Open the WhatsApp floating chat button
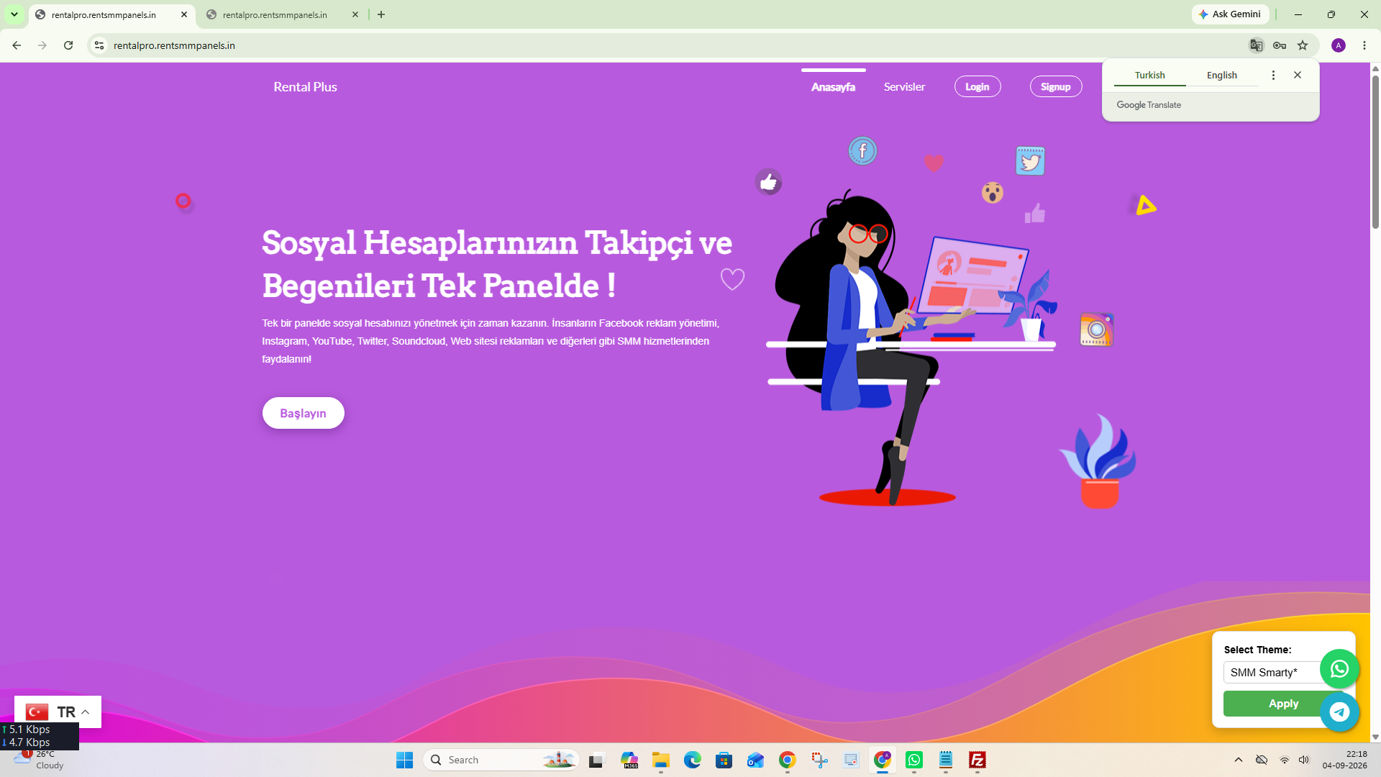The image size is (1381, 777). (x=1339, y=669)
